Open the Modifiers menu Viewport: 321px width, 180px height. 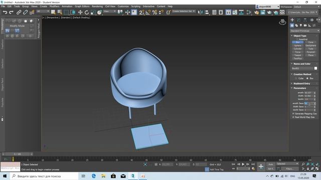(x=55, y=6)
